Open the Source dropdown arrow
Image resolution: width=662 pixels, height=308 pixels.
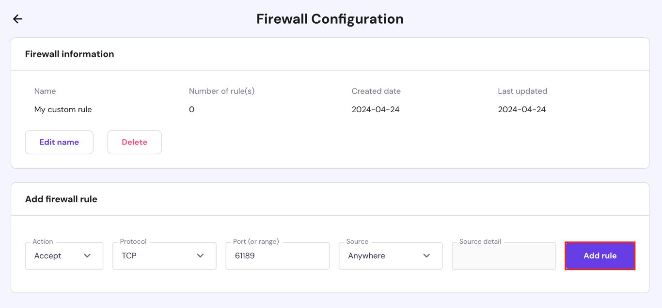(x=426, y=256)
